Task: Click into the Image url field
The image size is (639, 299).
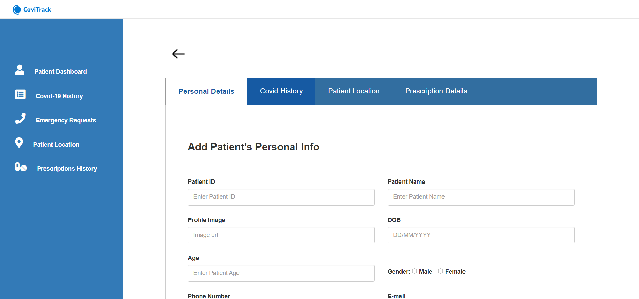Action: [281, 235]
